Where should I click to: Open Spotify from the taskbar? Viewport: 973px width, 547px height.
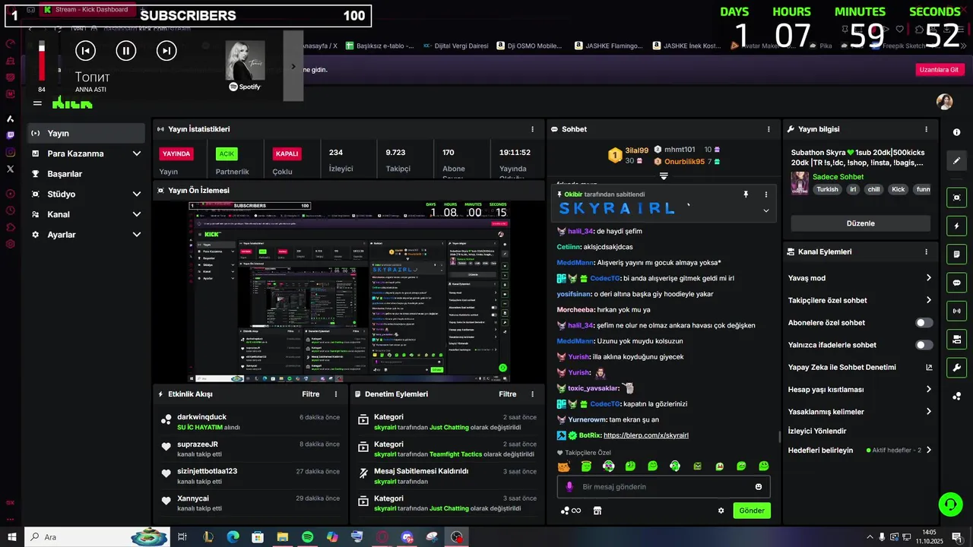pyautogui.click(x=307, y=537)
